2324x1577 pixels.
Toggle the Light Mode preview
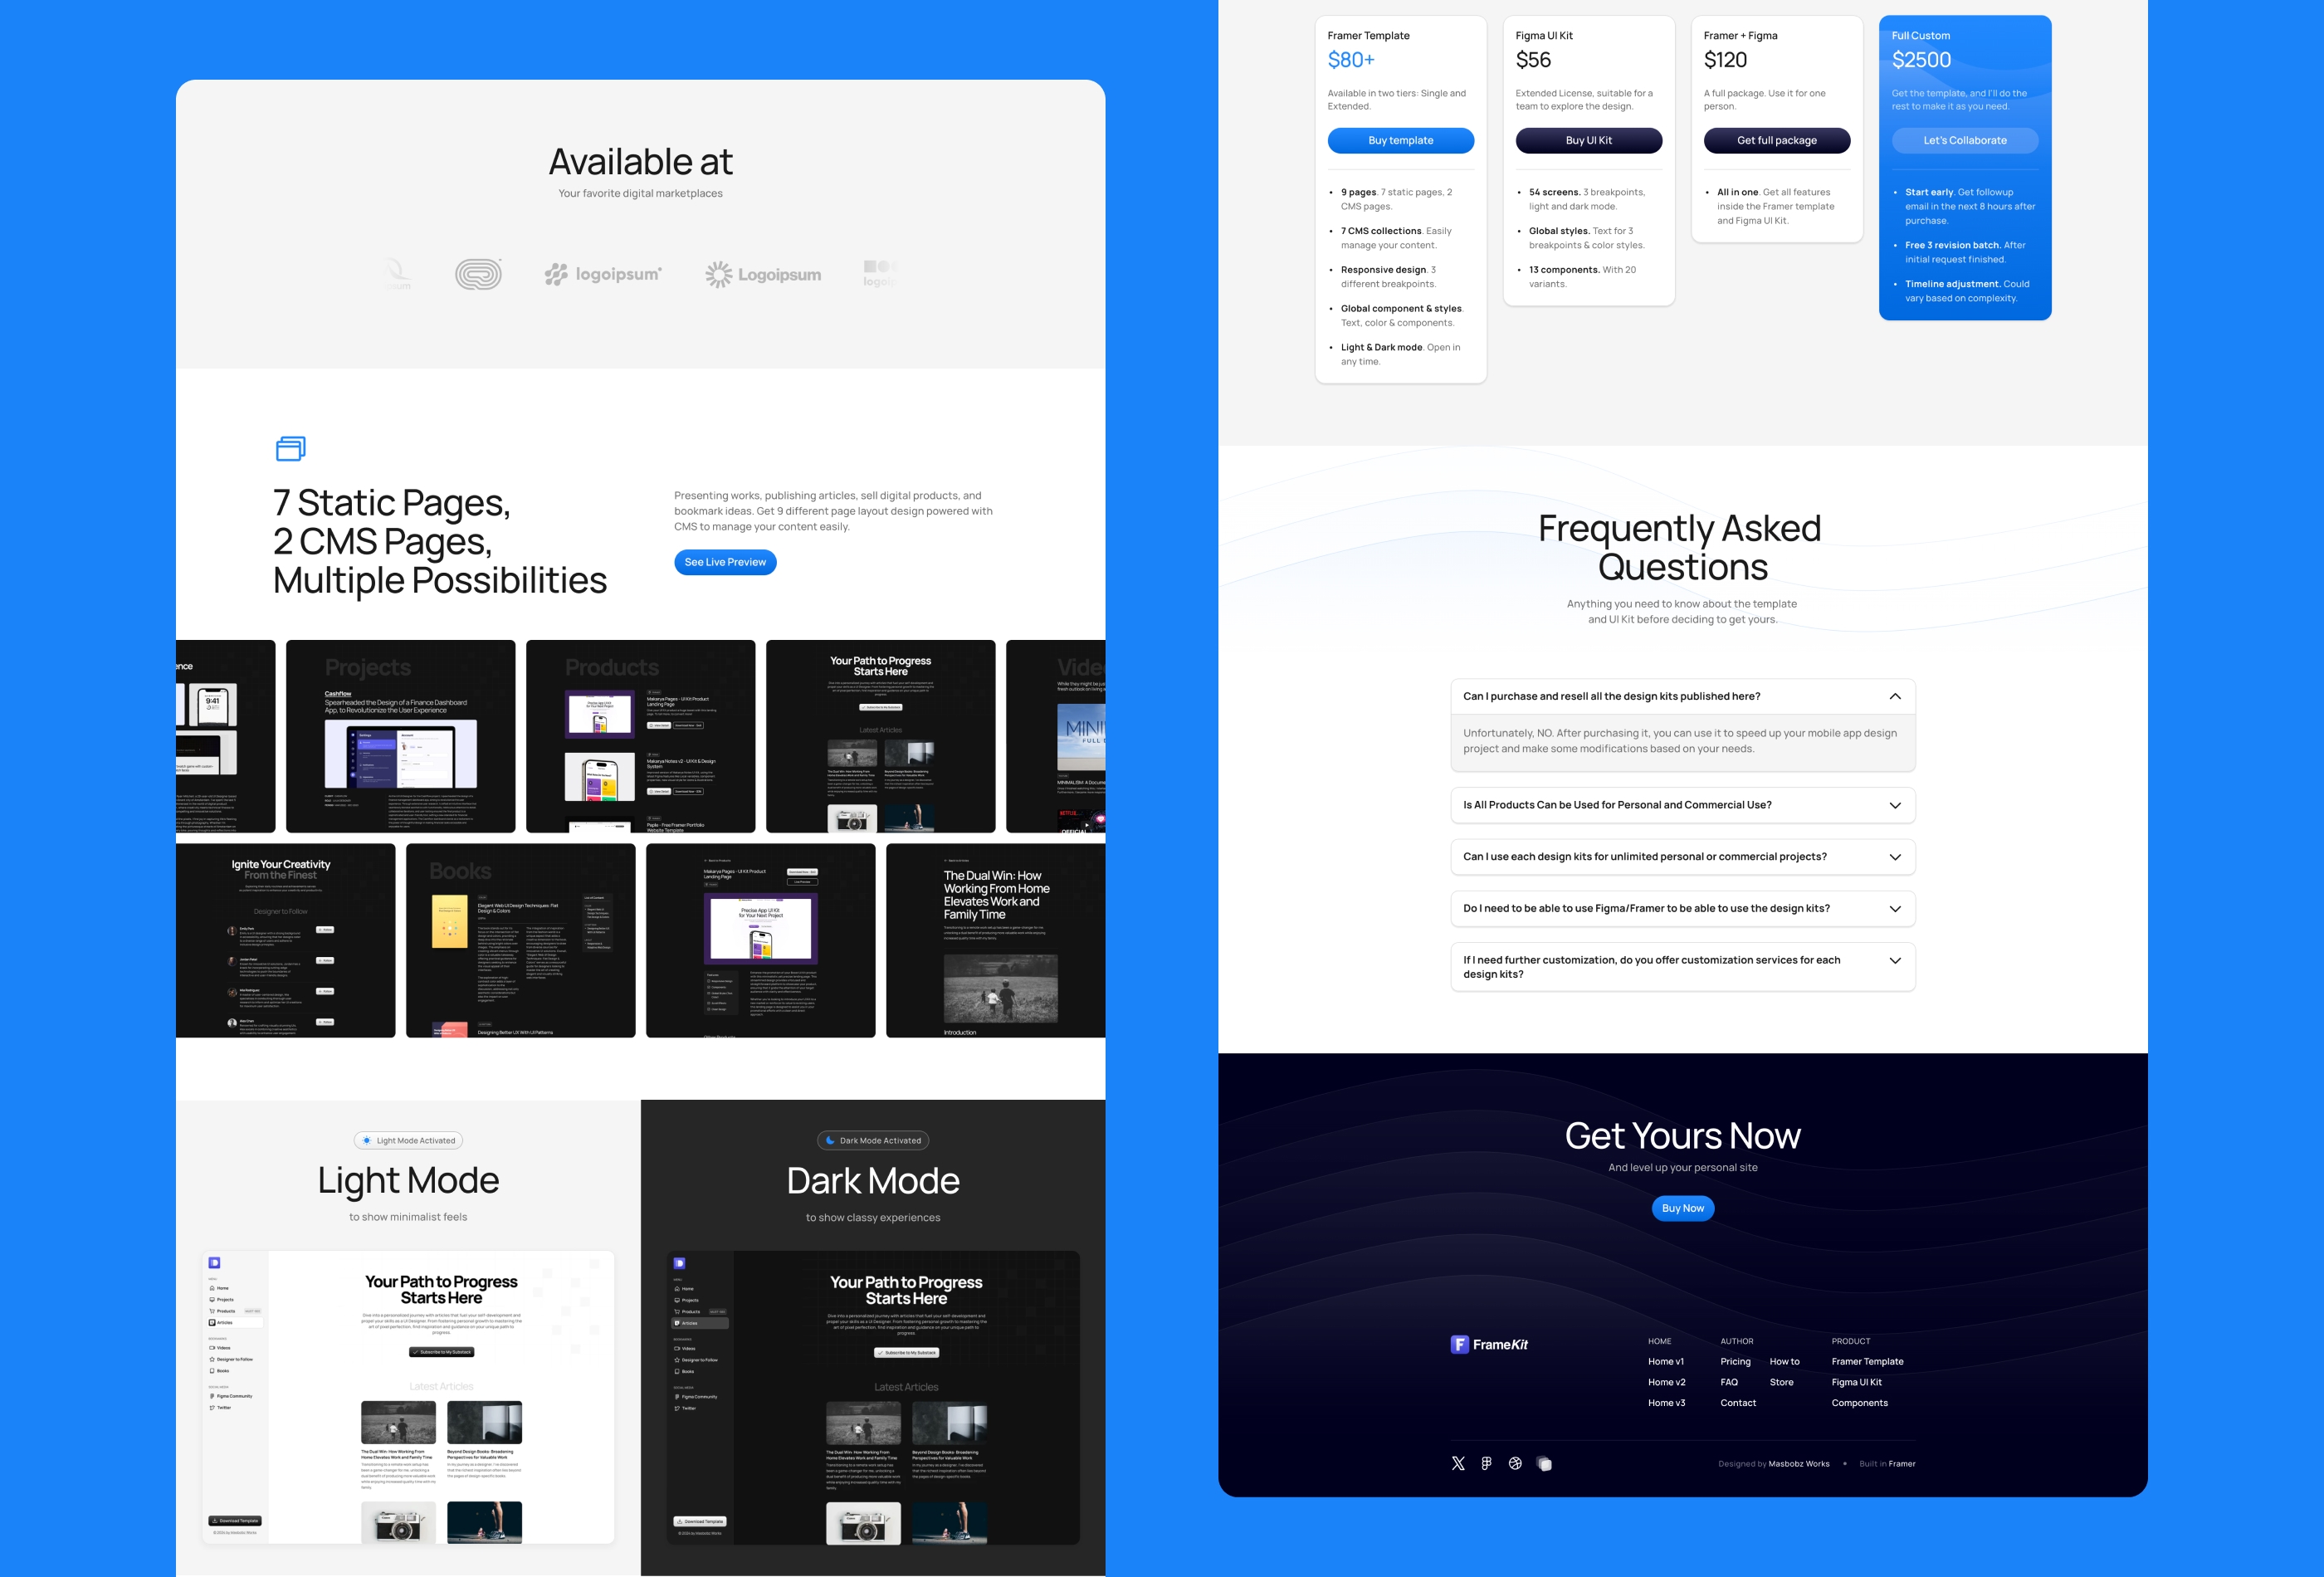point(408,1139)
